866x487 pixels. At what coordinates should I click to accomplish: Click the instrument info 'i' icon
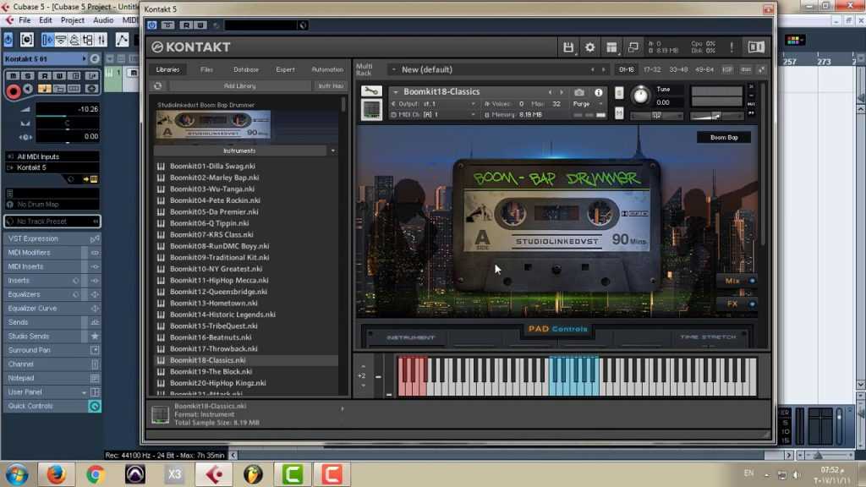[599, 92]
